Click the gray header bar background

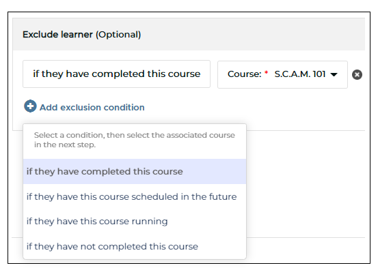253,34
